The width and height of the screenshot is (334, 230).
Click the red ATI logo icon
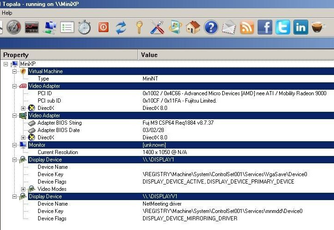click(x=23, y=86)
